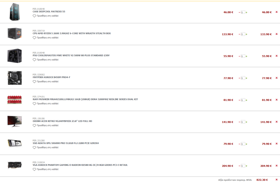Screen dimensions: 280x184
Task: Remove CASE DEEPCOOL MATREXX 55 from cart
Action: (277, 12)
